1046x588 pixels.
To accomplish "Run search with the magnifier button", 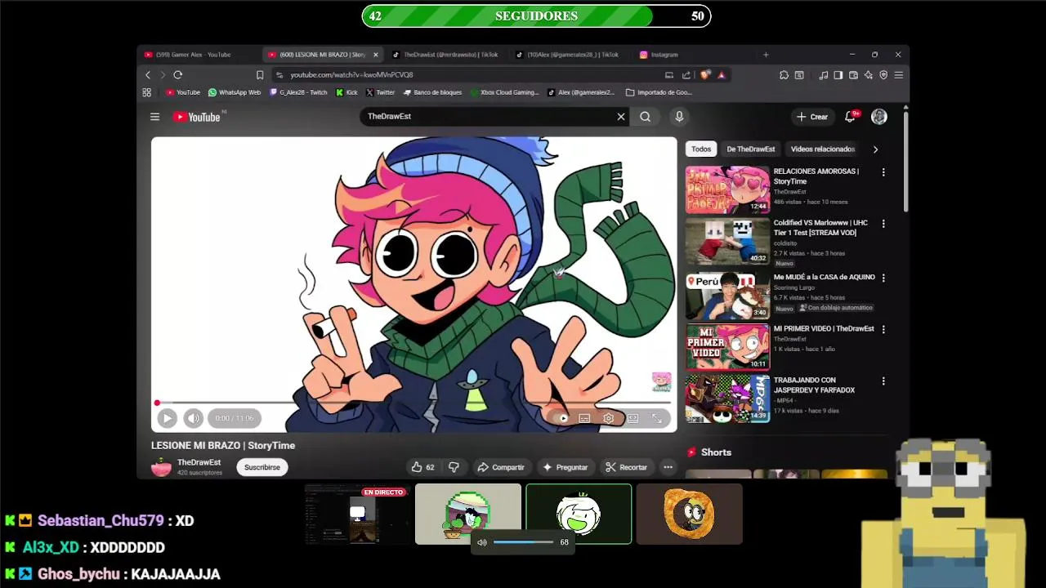I will [645, 117].
